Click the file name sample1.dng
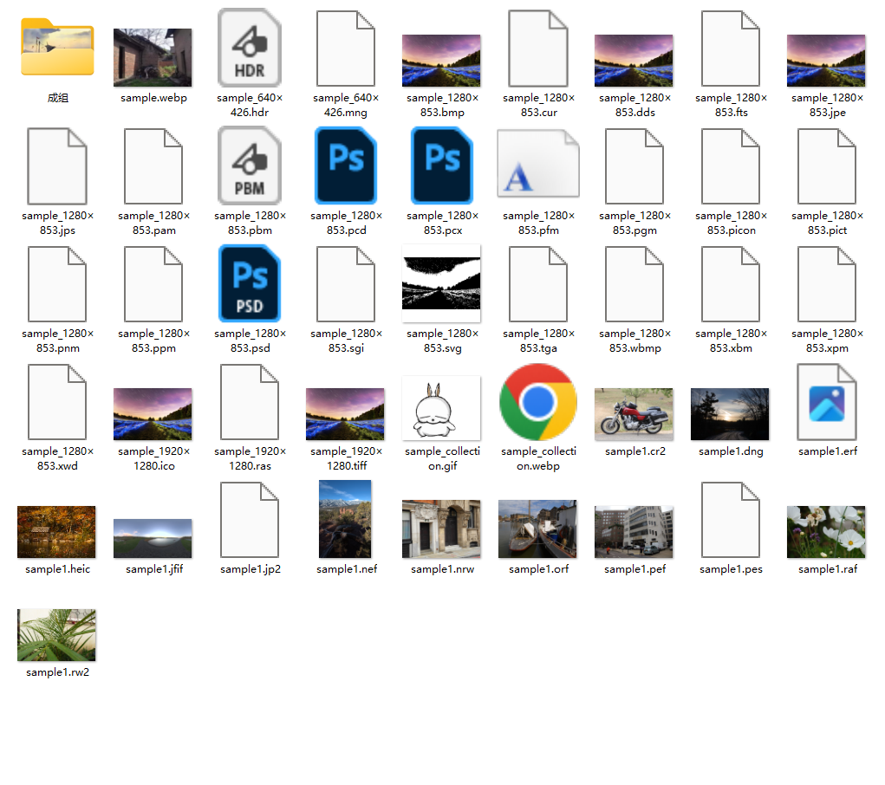Screen dimensions: 885x785 coord(731,451)
